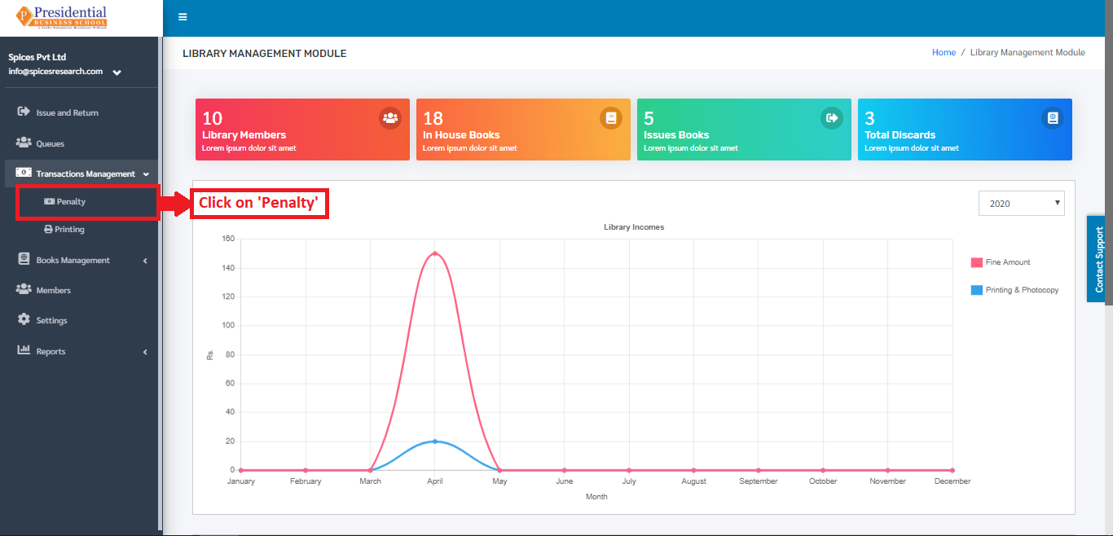Click the Total Discards card icon
Screen dimensions: 1113x536
[x=1053, y=118]
